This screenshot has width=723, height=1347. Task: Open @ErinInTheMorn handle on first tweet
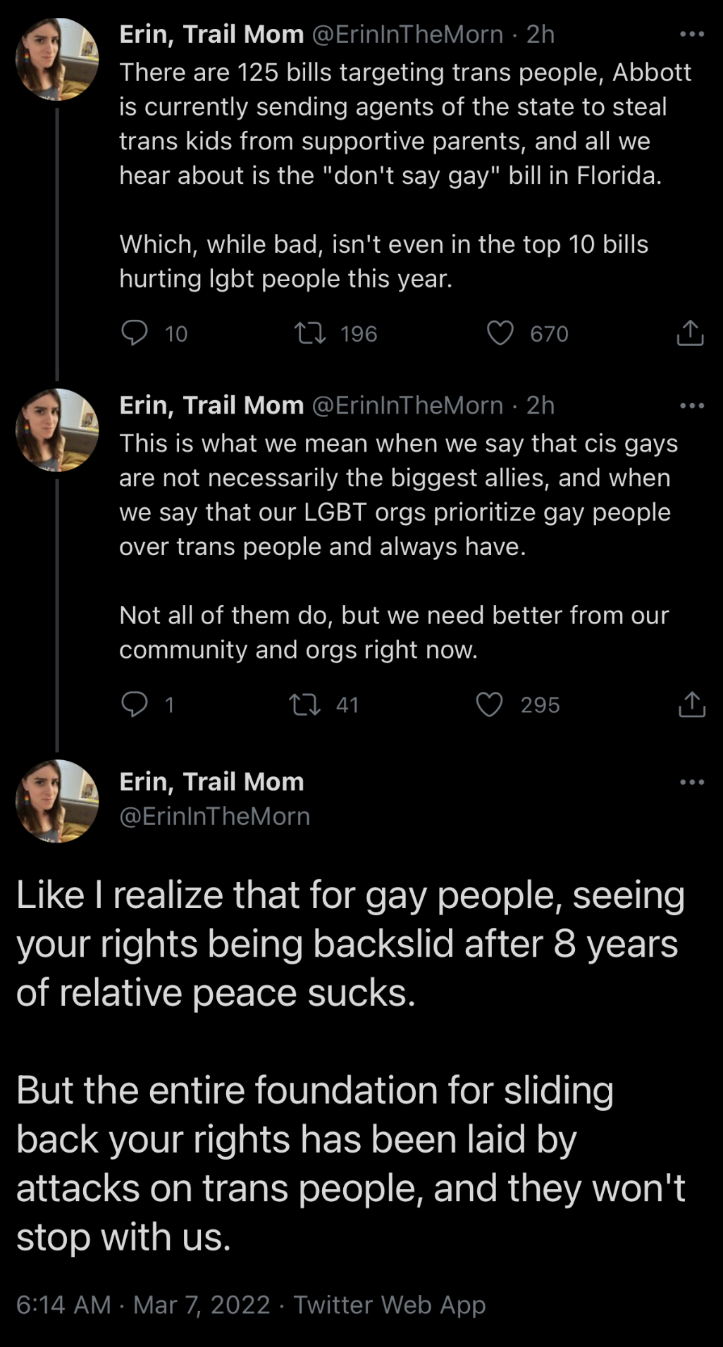point(407,34)
